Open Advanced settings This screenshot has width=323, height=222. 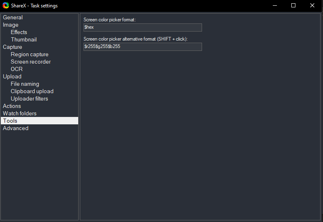click(x=16, y=128)
